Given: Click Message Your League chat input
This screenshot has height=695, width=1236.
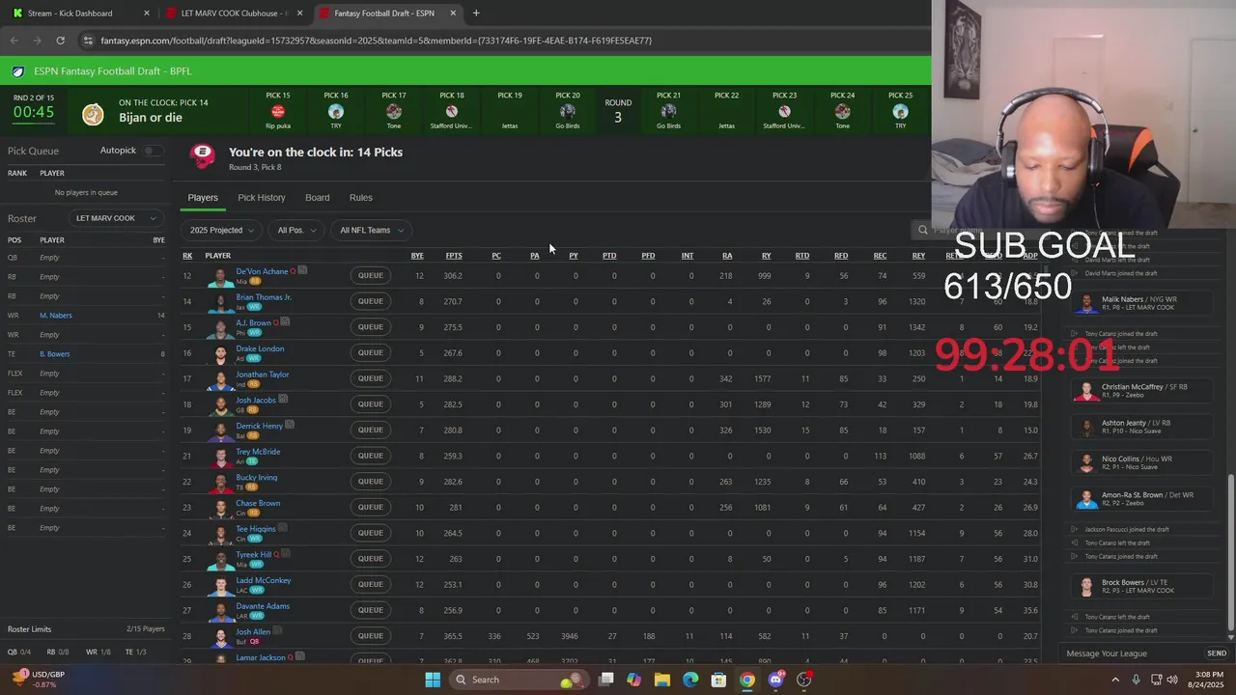Looking at the screenshot, I should [x=1132, y=653].
